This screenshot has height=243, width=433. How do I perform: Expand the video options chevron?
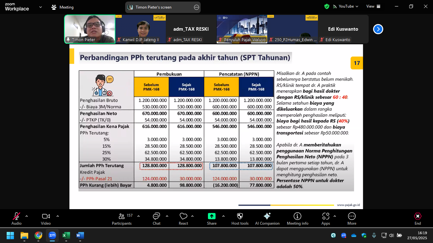(x=58, y=216)
